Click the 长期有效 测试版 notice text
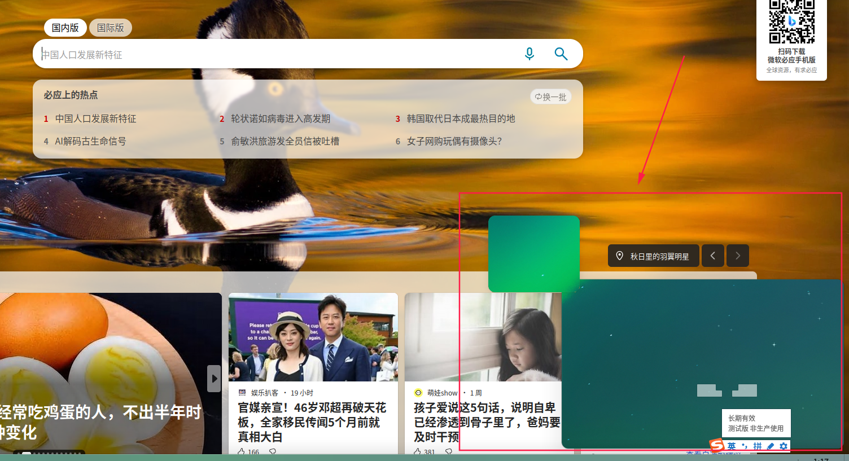 coord(756,423)
